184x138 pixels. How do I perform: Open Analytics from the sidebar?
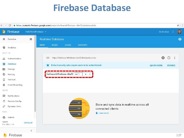click(x=12, y=48)
